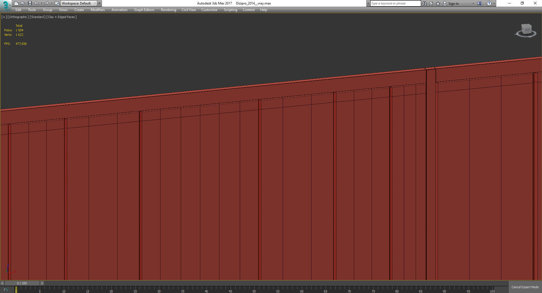Open the Communication Center satellite icon
542x293 pixels.
tap(431, 3)
